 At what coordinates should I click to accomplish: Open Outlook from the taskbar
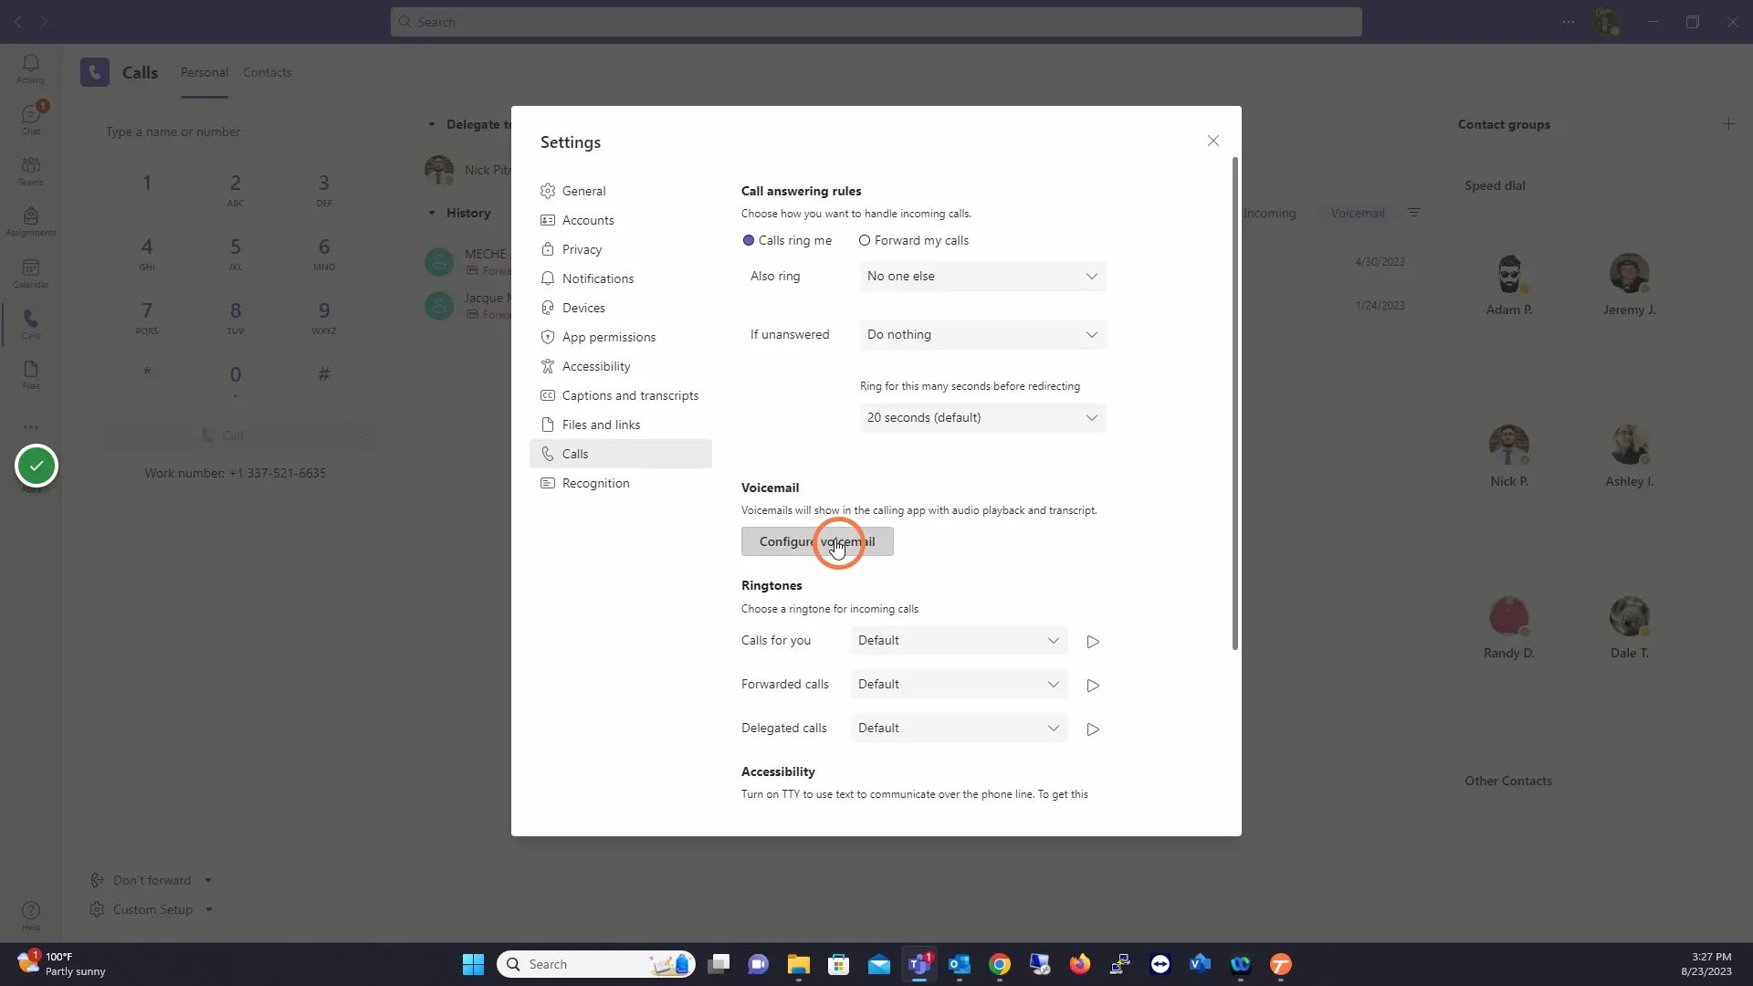(x=959, y=964)
